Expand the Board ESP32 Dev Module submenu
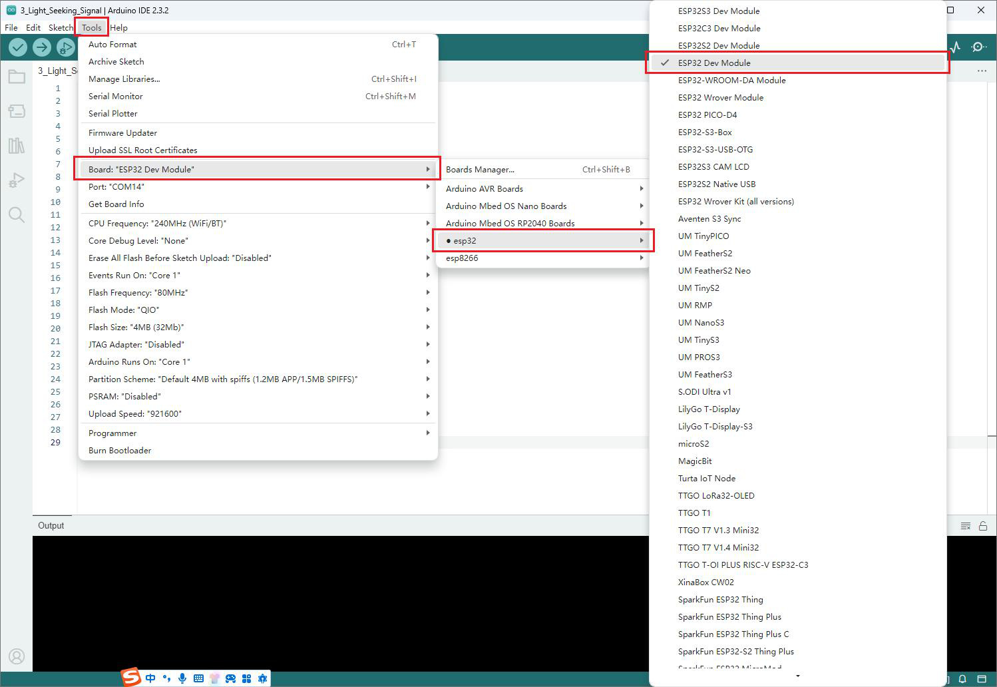 (x=258, y=169)
